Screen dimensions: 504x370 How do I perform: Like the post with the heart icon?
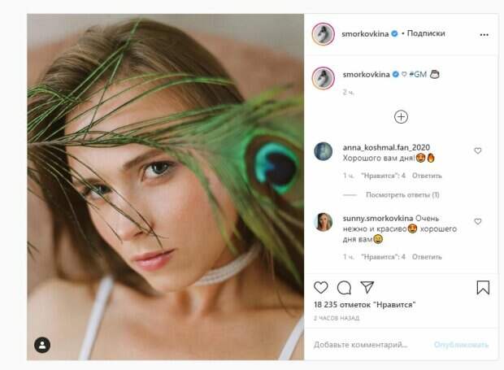pos(320,287)
